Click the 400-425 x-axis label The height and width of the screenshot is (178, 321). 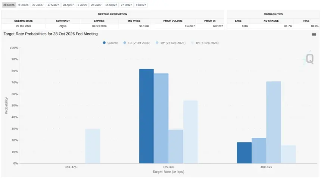[x=266, y=167]
